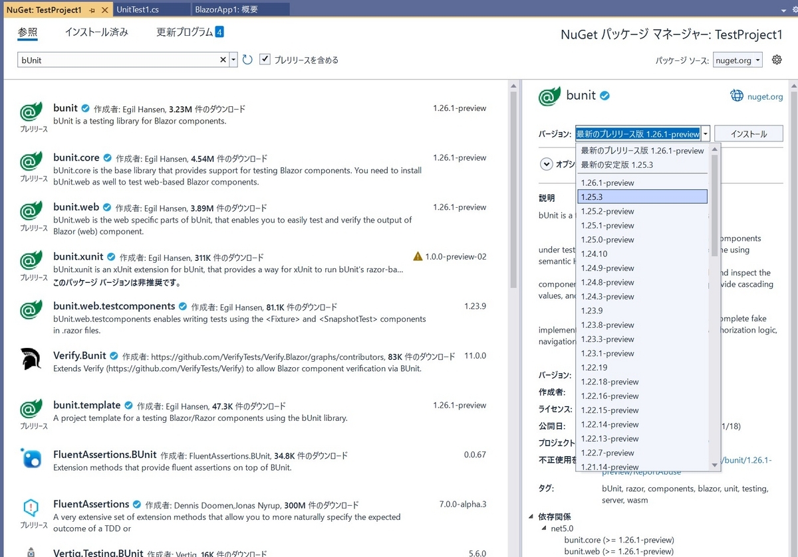Click into the bUnit search input field
The image size is (798, 557).
[118, 60]
